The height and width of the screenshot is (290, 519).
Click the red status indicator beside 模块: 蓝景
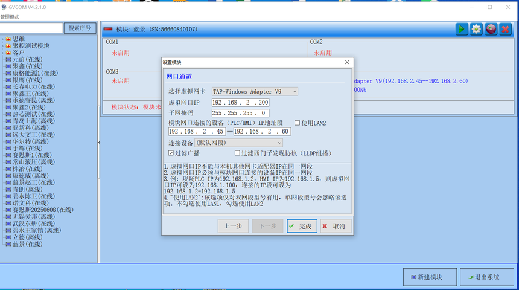(x=108, y=29)
